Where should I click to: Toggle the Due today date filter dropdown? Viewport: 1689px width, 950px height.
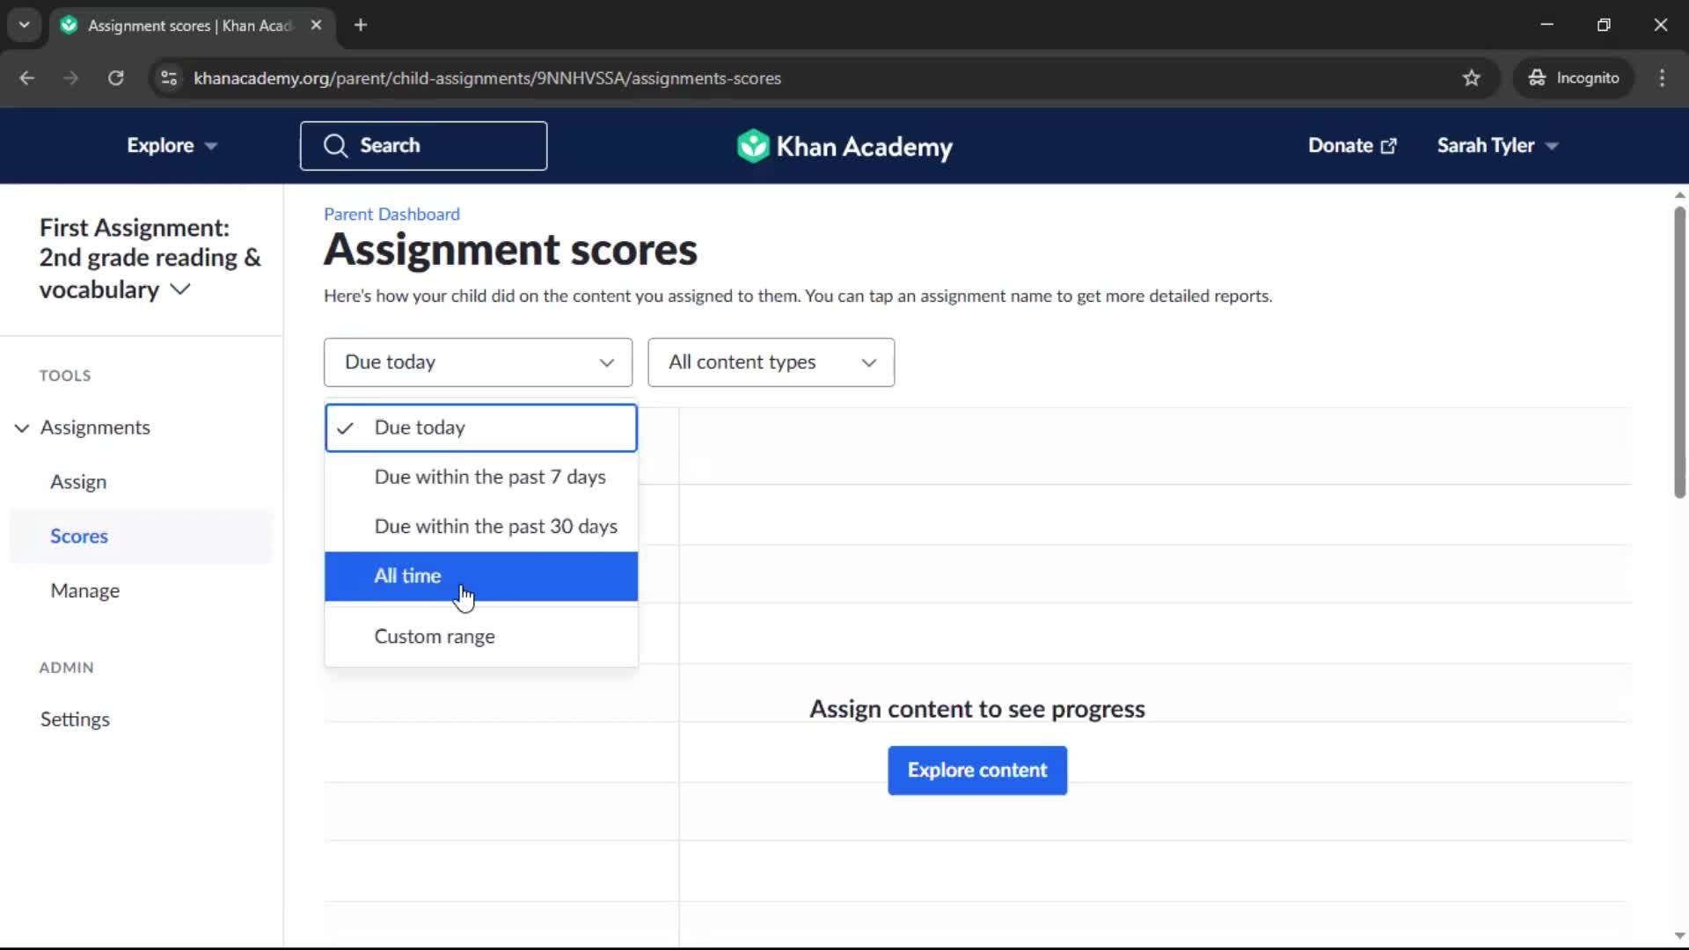point(478,362)
